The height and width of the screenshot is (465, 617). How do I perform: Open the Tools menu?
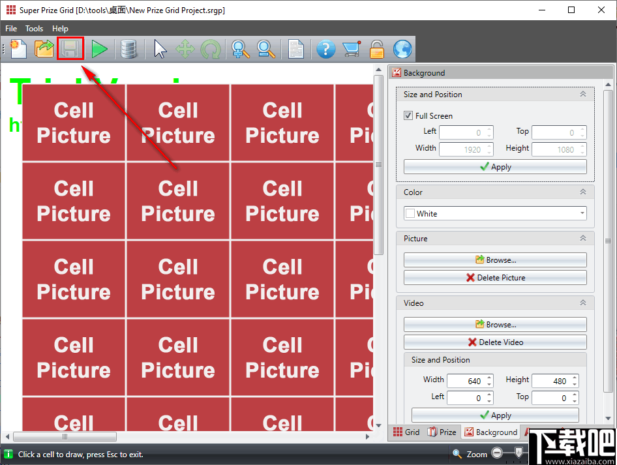click(34, 29)
